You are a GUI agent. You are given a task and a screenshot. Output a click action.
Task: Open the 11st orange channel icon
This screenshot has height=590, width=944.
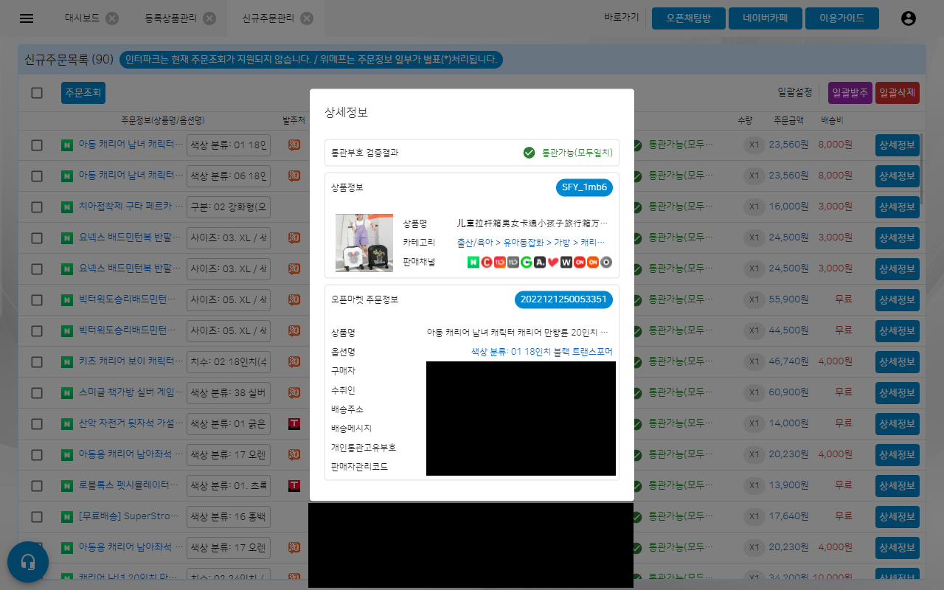pyautogui.click(x=499, y=262)
